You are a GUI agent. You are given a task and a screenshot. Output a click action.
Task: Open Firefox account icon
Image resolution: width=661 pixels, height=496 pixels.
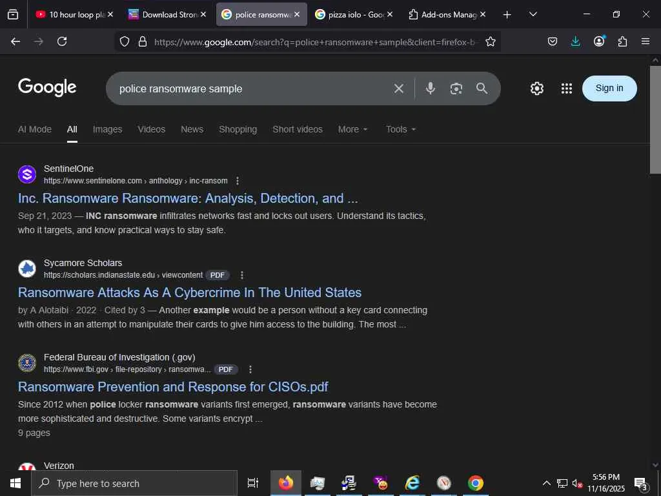(599, 41)
